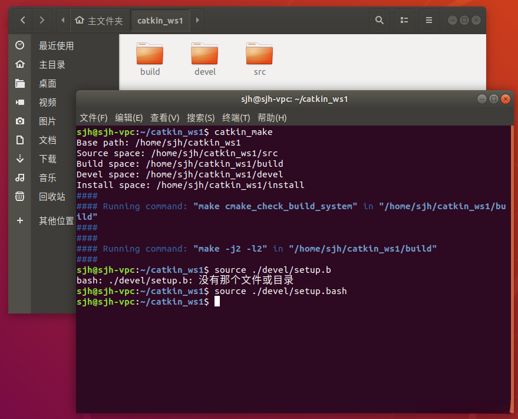Go back in the file manager
Image resolution: width=518 pixels, height=419 pixels.
pyautogui.click(x=23, y=20)
